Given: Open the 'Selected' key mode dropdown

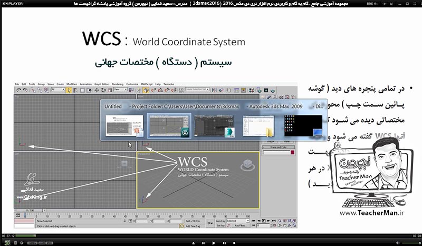Looking at the screenshot, I should [238, 221].
